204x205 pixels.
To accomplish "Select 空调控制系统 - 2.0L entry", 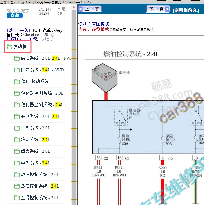I will (40, 198).
